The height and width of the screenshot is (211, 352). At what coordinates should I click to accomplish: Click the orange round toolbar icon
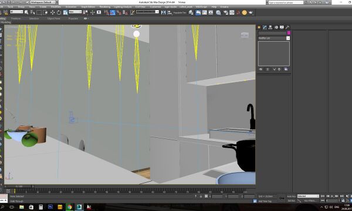click(244, 12)
